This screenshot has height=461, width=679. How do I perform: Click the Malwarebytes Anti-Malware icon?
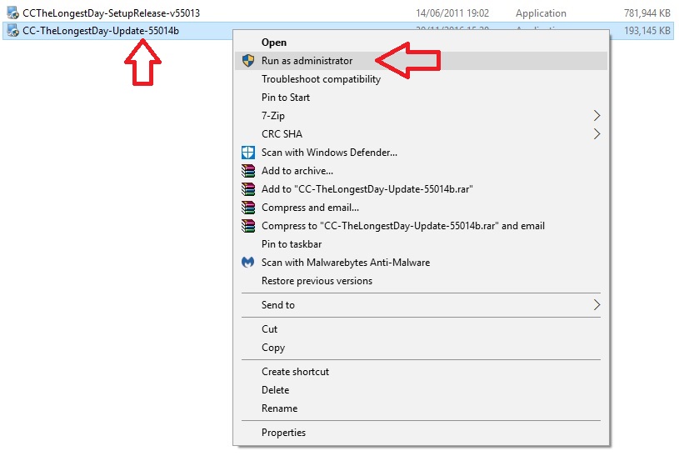tap(247, 262)
